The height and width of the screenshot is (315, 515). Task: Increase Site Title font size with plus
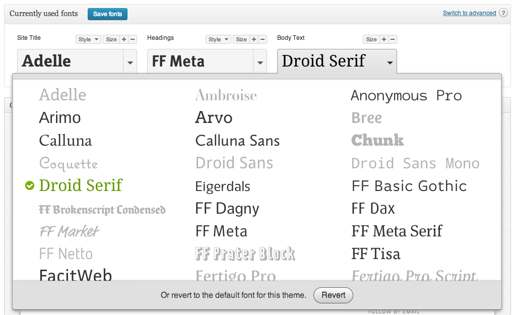tap(124, 39)
